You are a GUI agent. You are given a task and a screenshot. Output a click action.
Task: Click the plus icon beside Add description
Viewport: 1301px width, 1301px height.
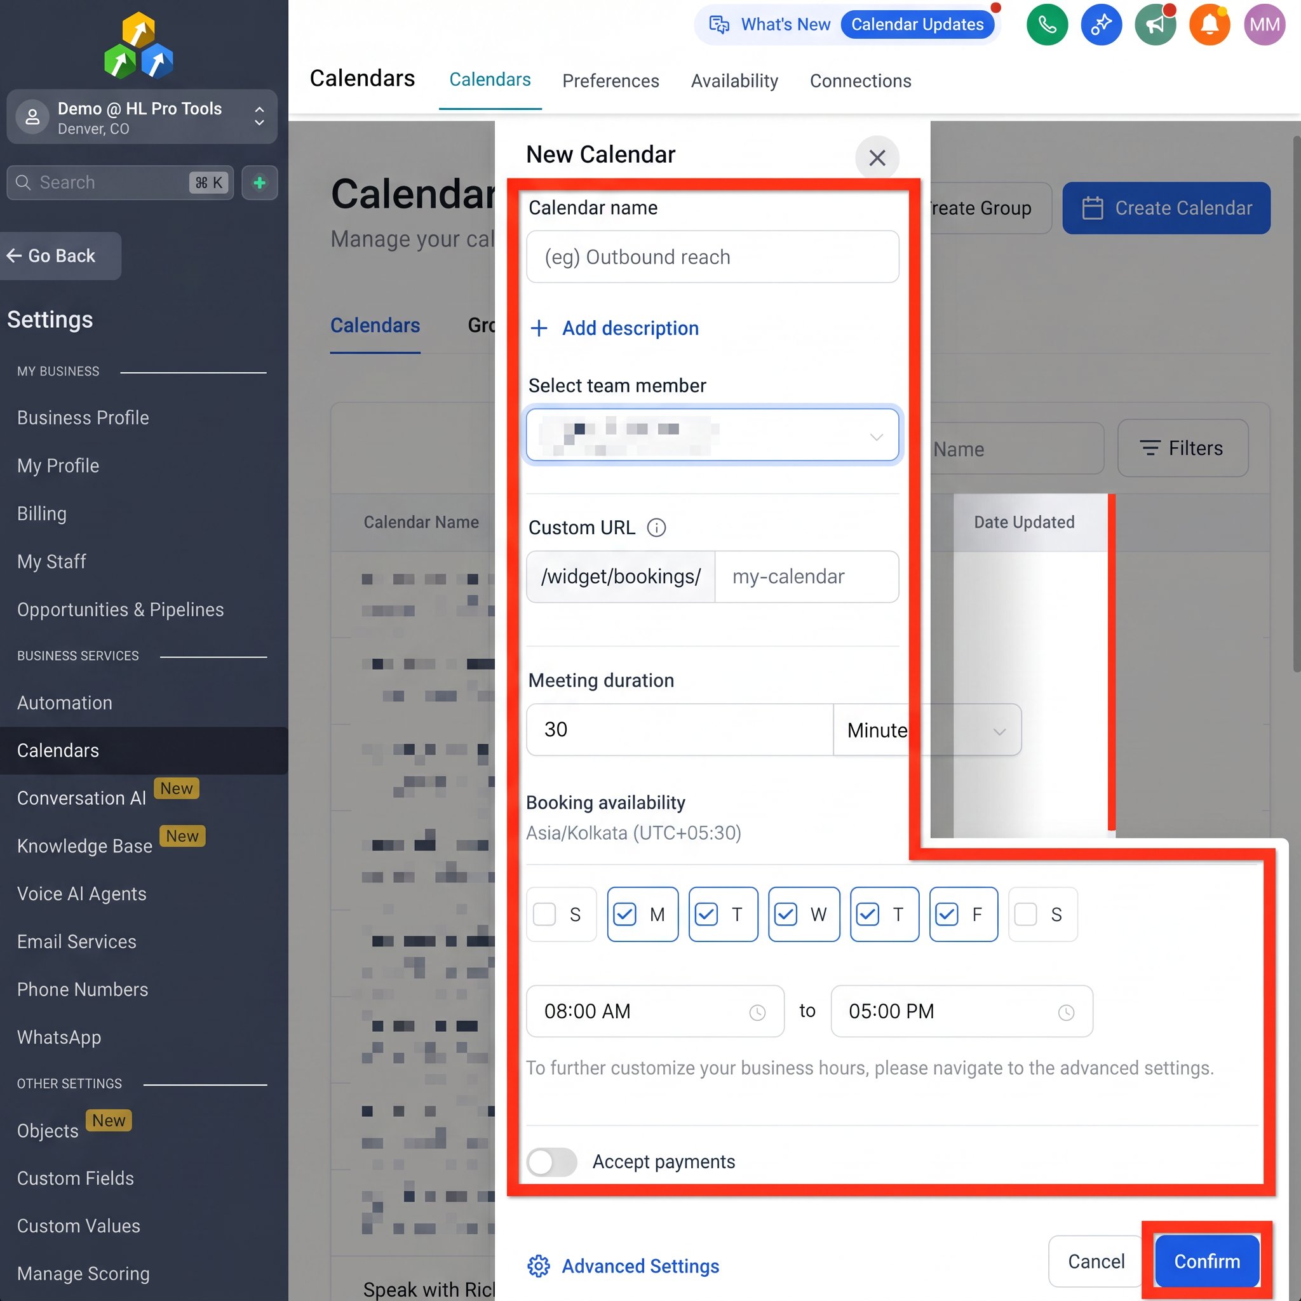(539, 328)
